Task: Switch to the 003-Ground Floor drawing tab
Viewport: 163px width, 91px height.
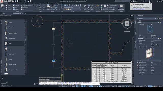Action: [17, 13]
